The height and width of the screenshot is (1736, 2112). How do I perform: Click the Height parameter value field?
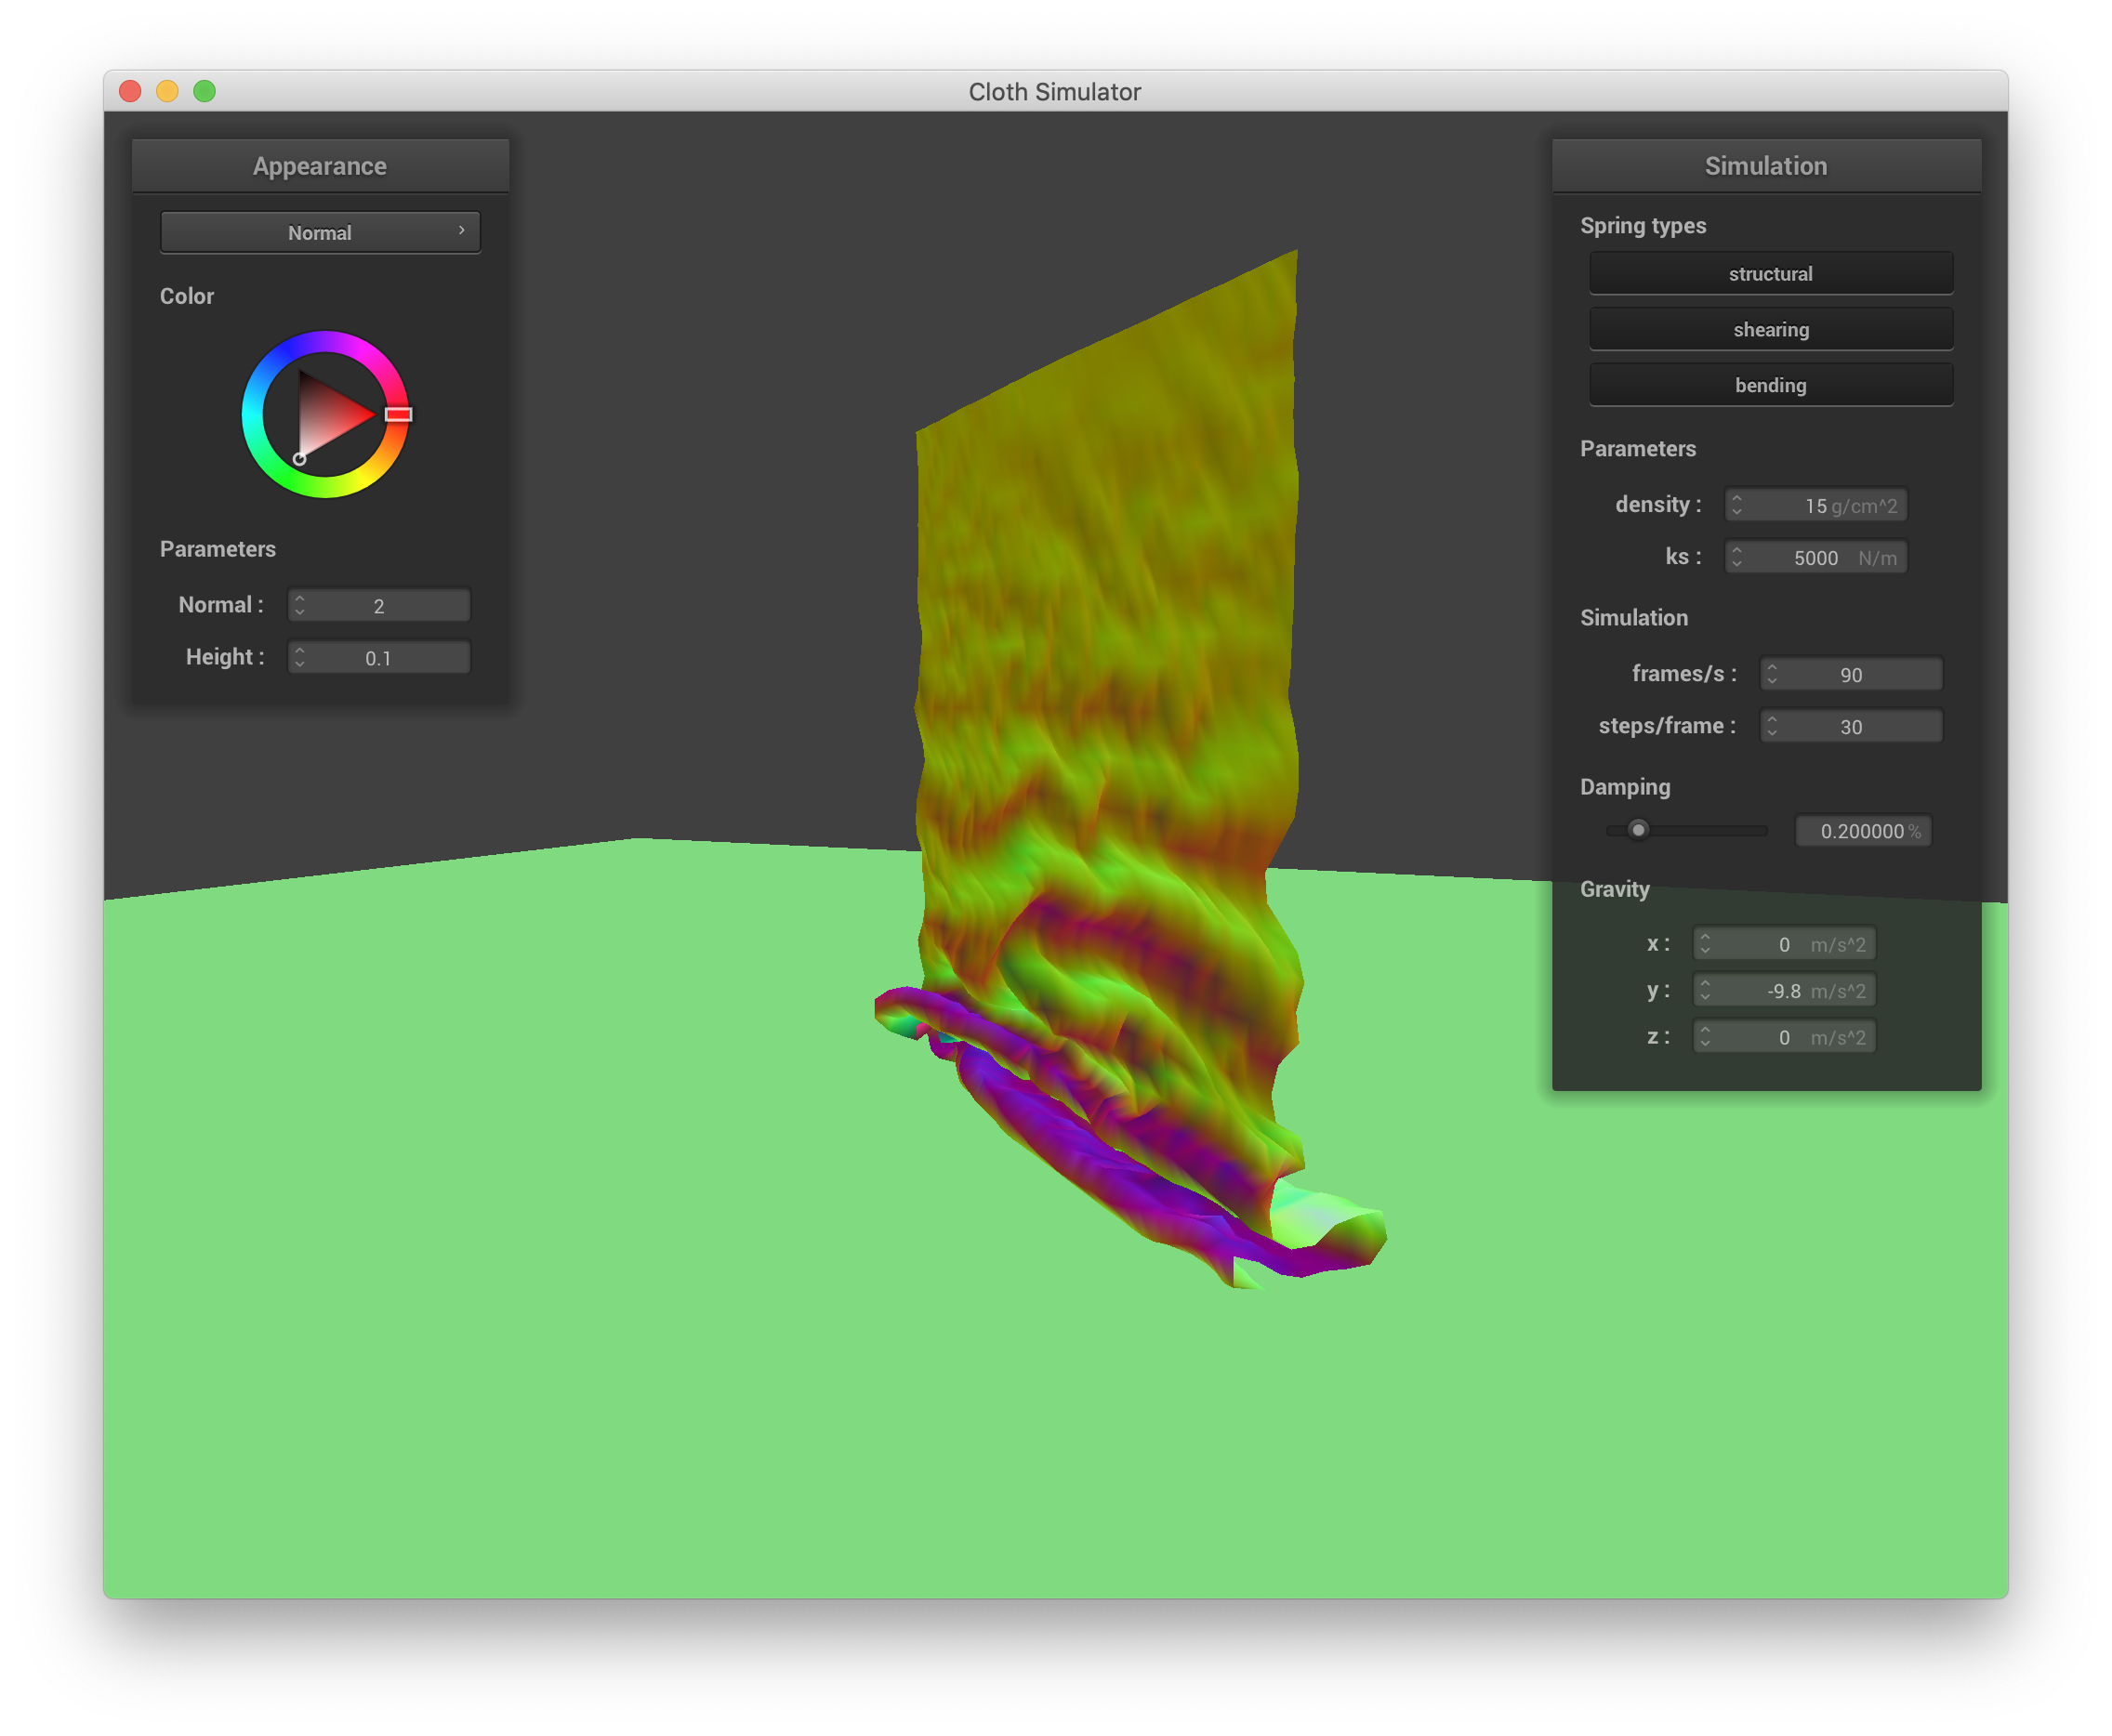(379, 657)
